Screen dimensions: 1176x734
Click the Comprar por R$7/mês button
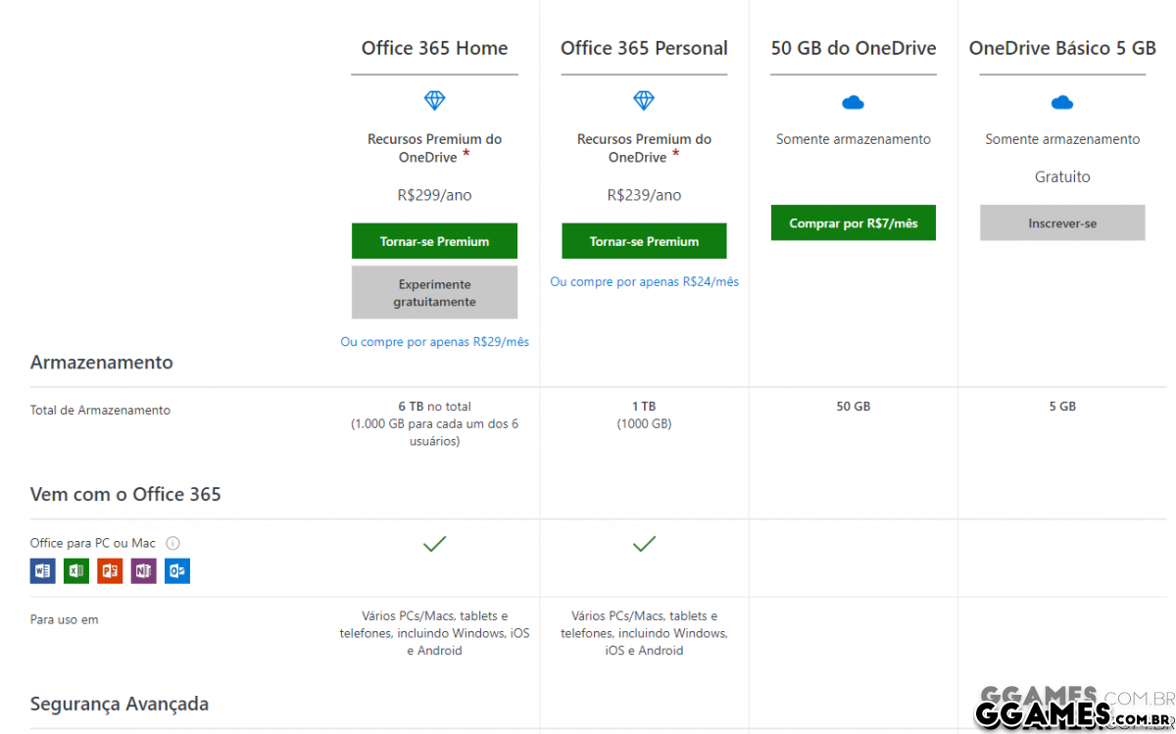[x=853, y=223]
